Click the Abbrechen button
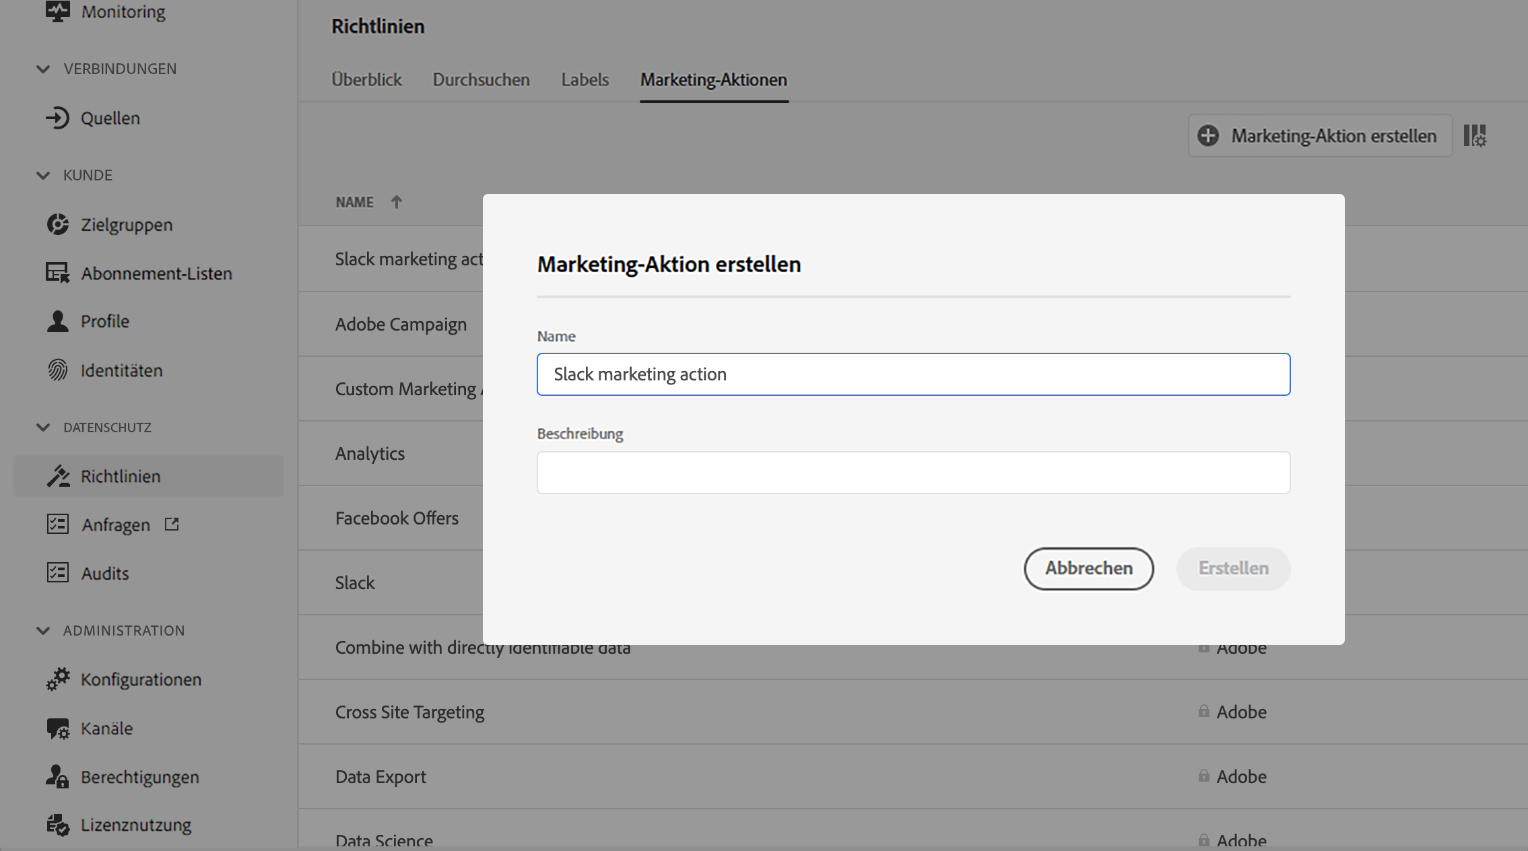This screenshot has height=851, width=1528. pyautogui.click(x=1088, y=568)
